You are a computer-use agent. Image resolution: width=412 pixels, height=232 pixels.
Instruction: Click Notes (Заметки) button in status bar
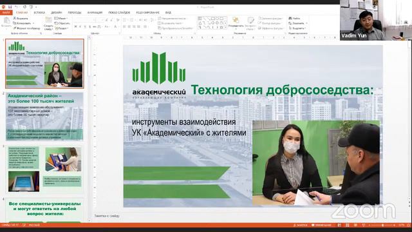[301, 225]
